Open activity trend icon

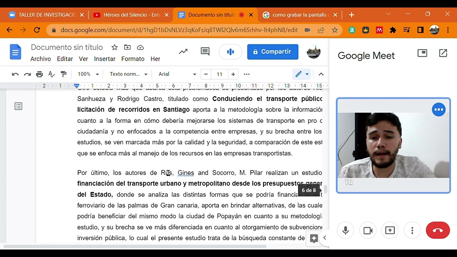click(x=183, y=52)
